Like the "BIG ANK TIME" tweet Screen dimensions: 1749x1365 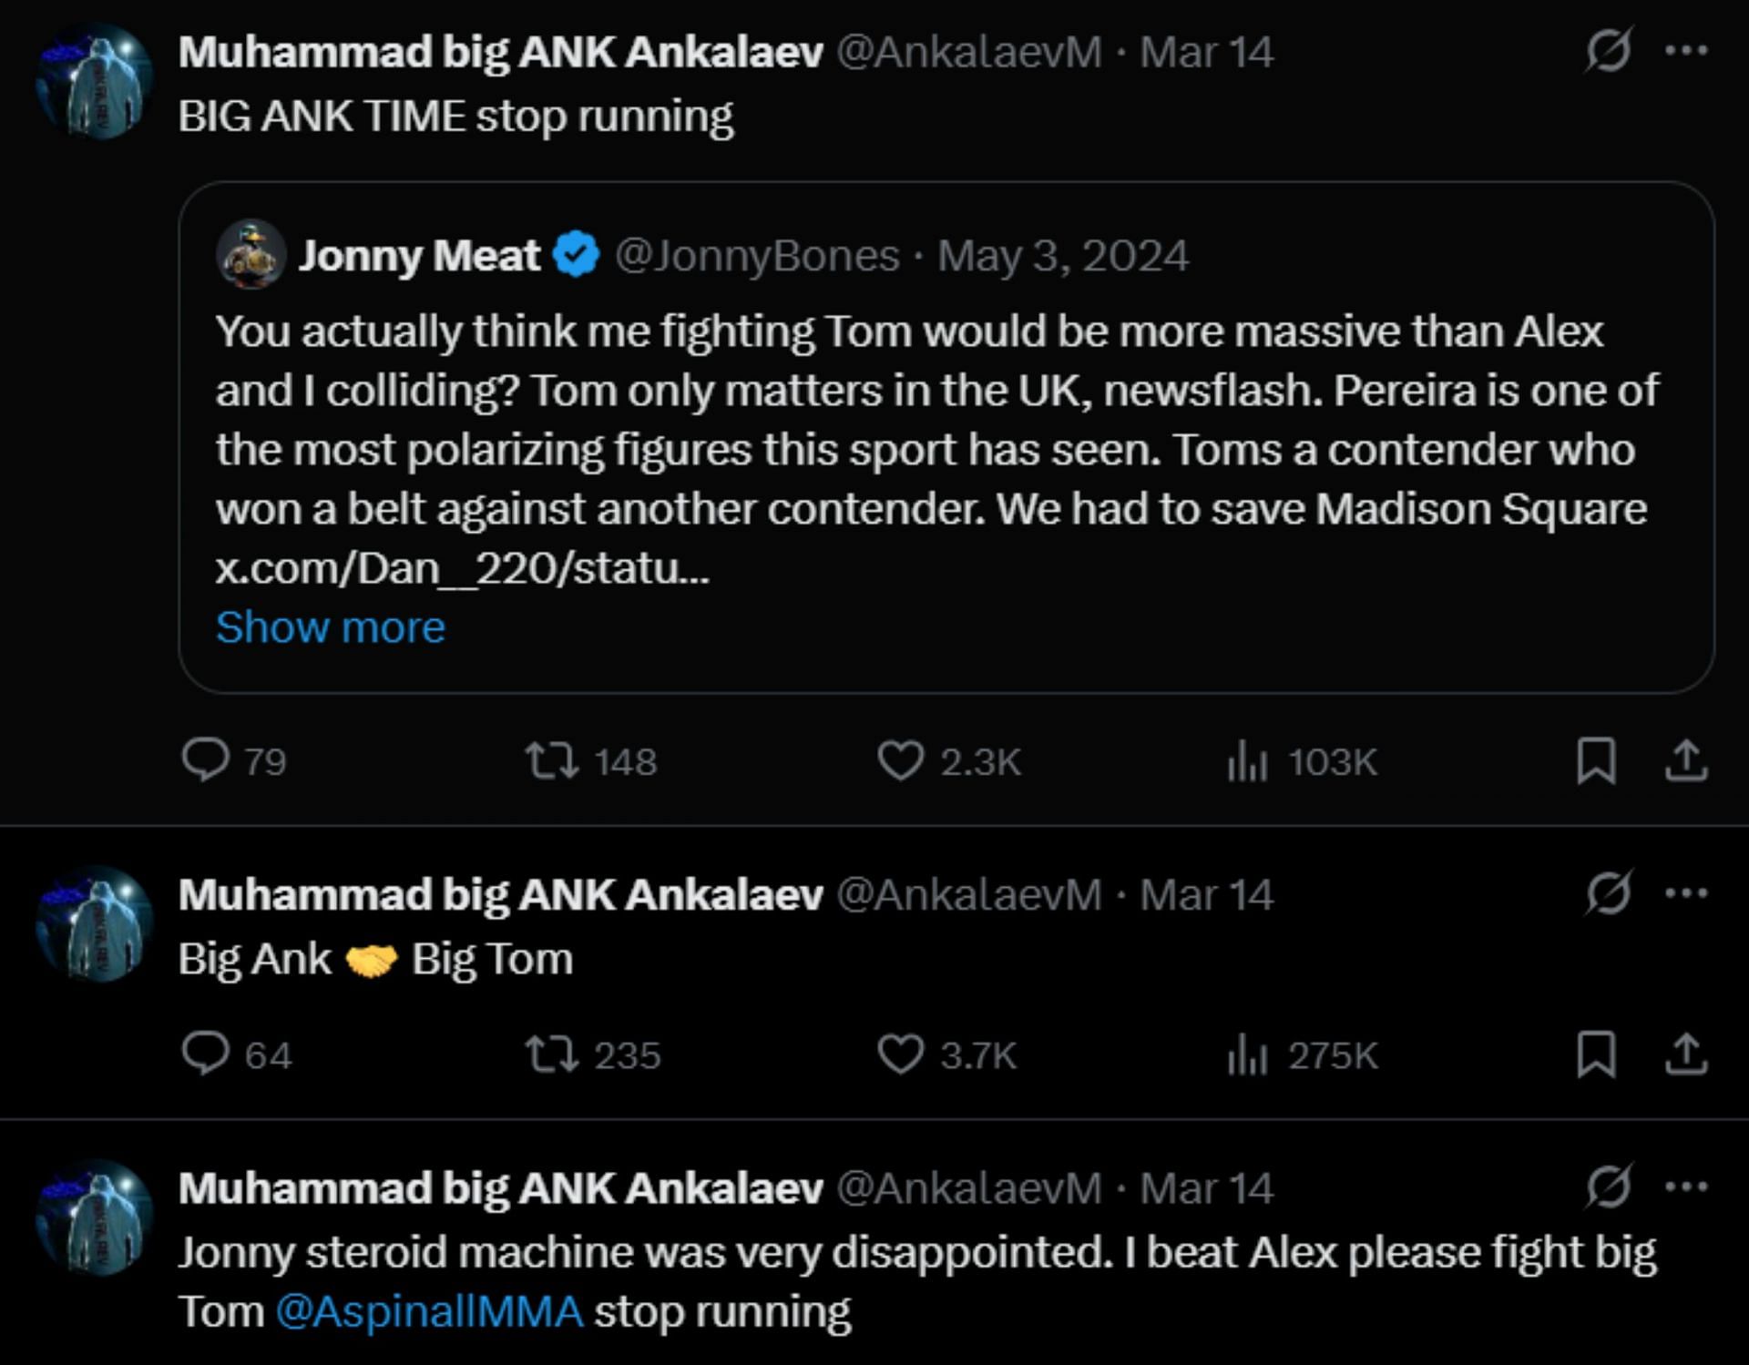point(900,760)
